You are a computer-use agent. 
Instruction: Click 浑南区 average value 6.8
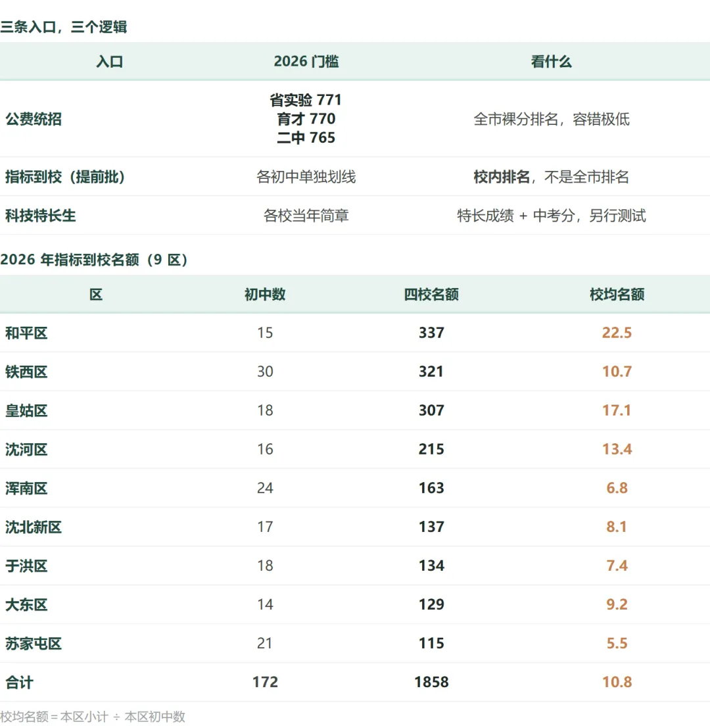[617, 489]
